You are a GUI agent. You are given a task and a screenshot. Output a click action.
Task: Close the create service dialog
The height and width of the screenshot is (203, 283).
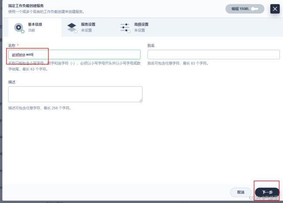(275, 9)
